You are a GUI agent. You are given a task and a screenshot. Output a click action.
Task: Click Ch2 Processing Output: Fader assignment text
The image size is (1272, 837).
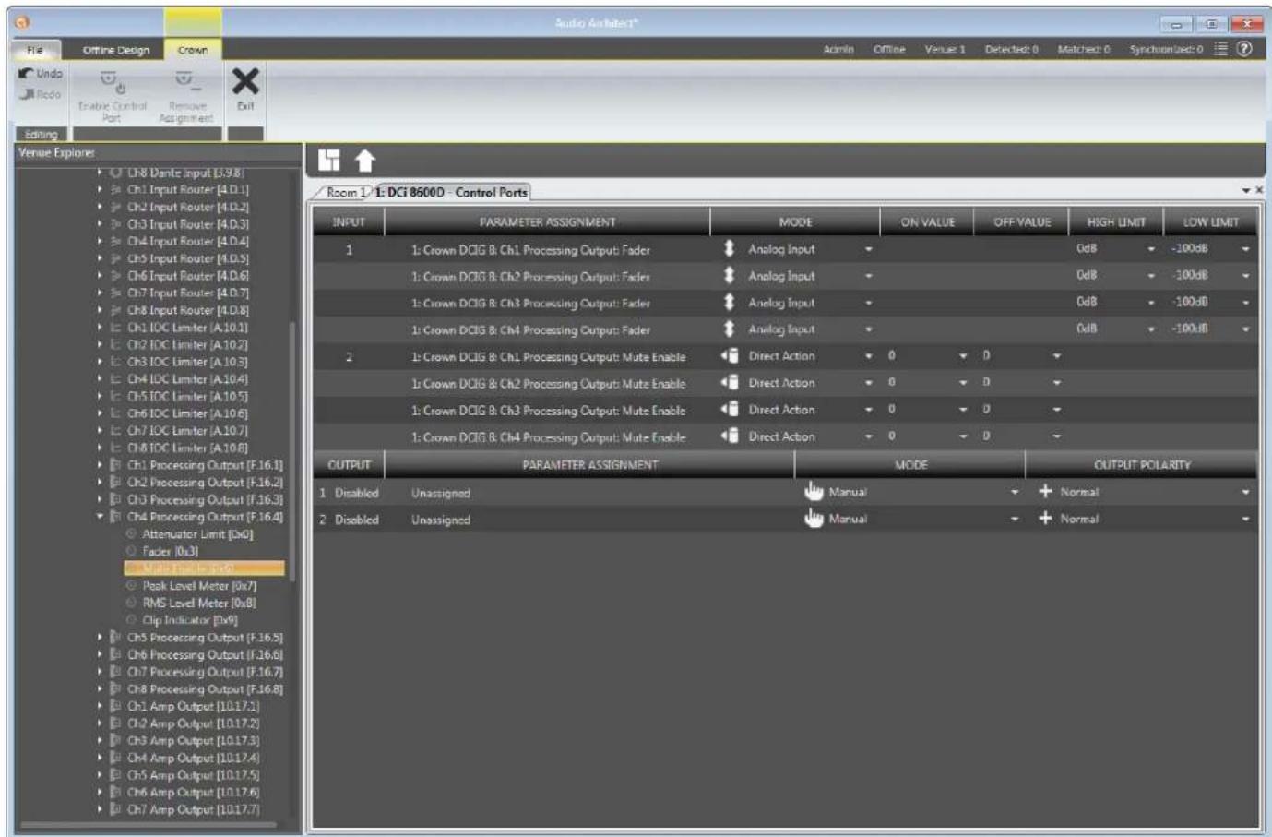(x=530, y=276)
